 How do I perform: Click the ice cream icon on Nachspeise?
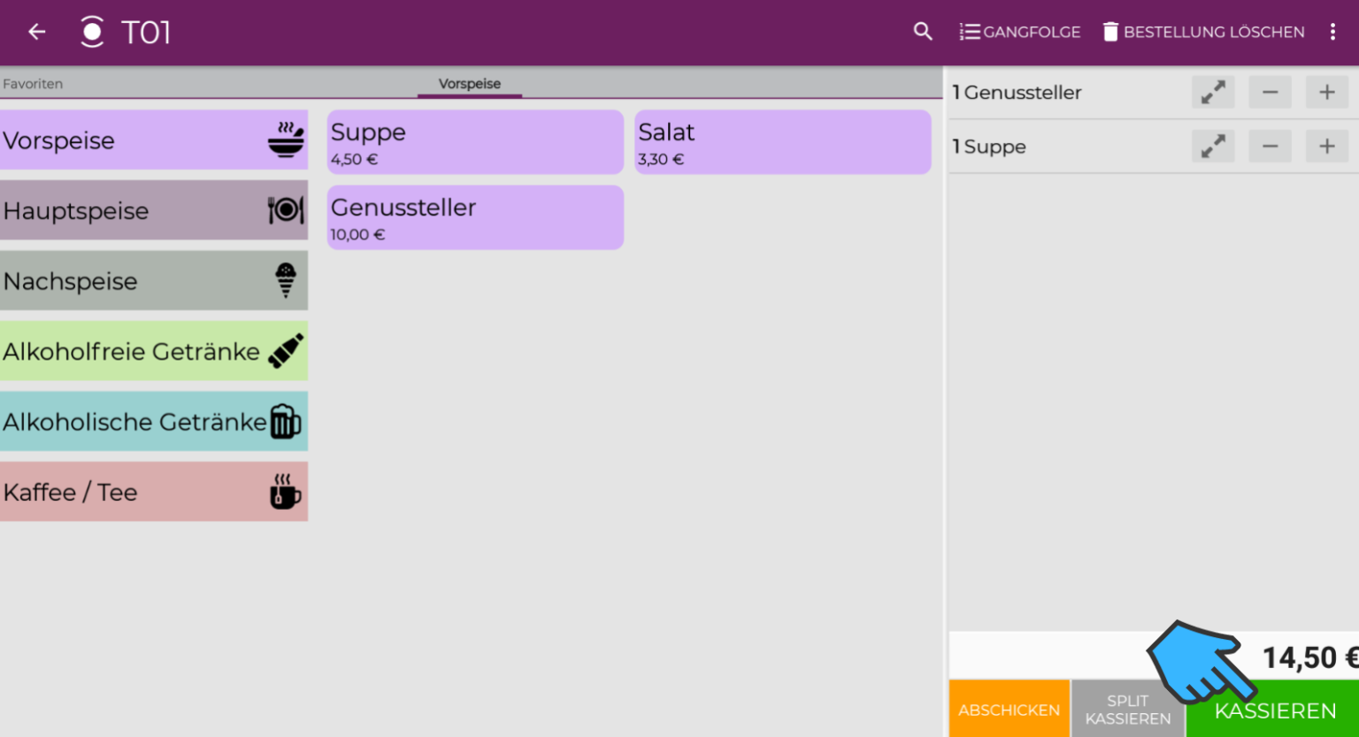point(285,280)
